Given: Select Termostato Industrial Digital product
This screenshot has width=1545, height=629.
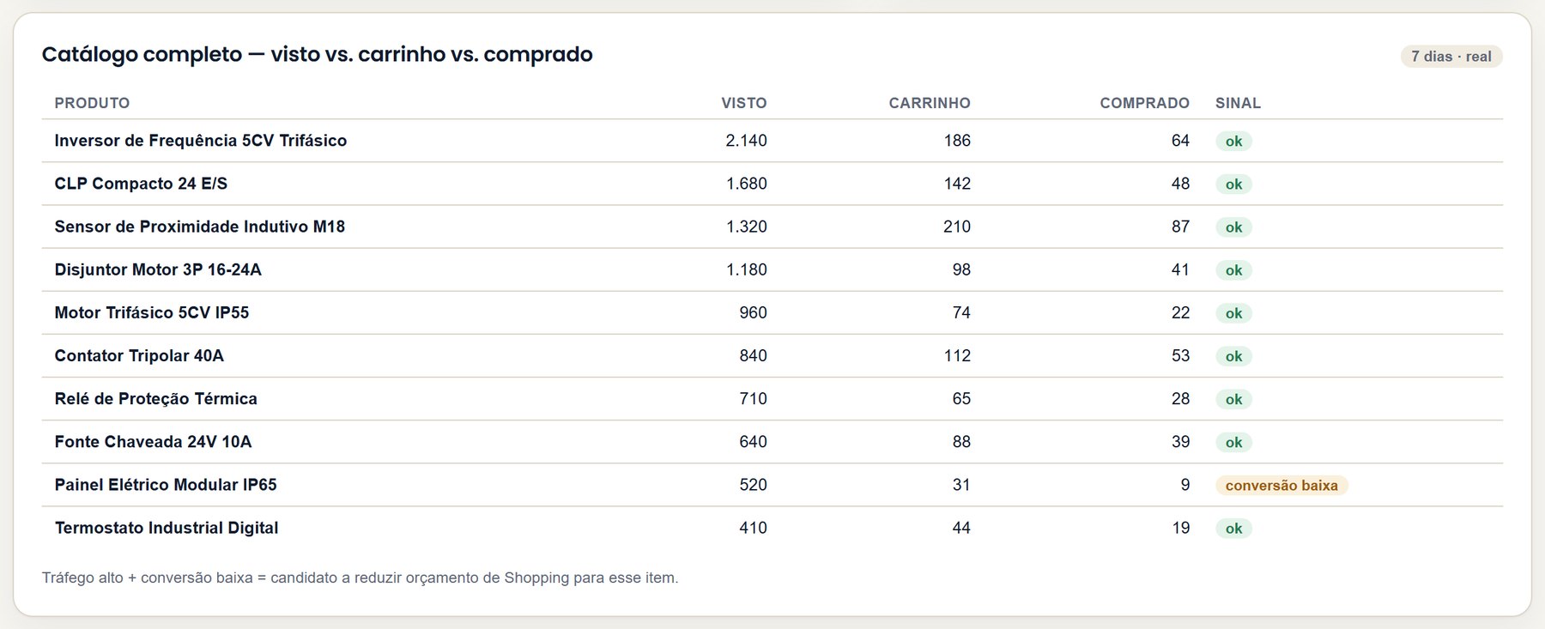Looking at the screenshot, I should coord(167,528).
